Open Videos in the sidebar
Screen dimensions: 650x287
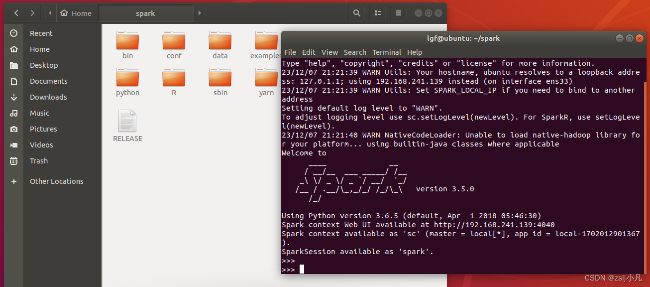(41, 145)
